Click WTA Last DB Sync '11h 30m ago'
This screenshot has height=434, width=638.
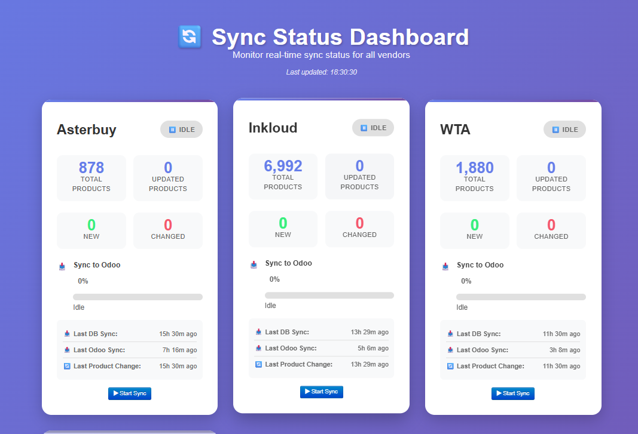pyautogui.click(x=561, y=334)
